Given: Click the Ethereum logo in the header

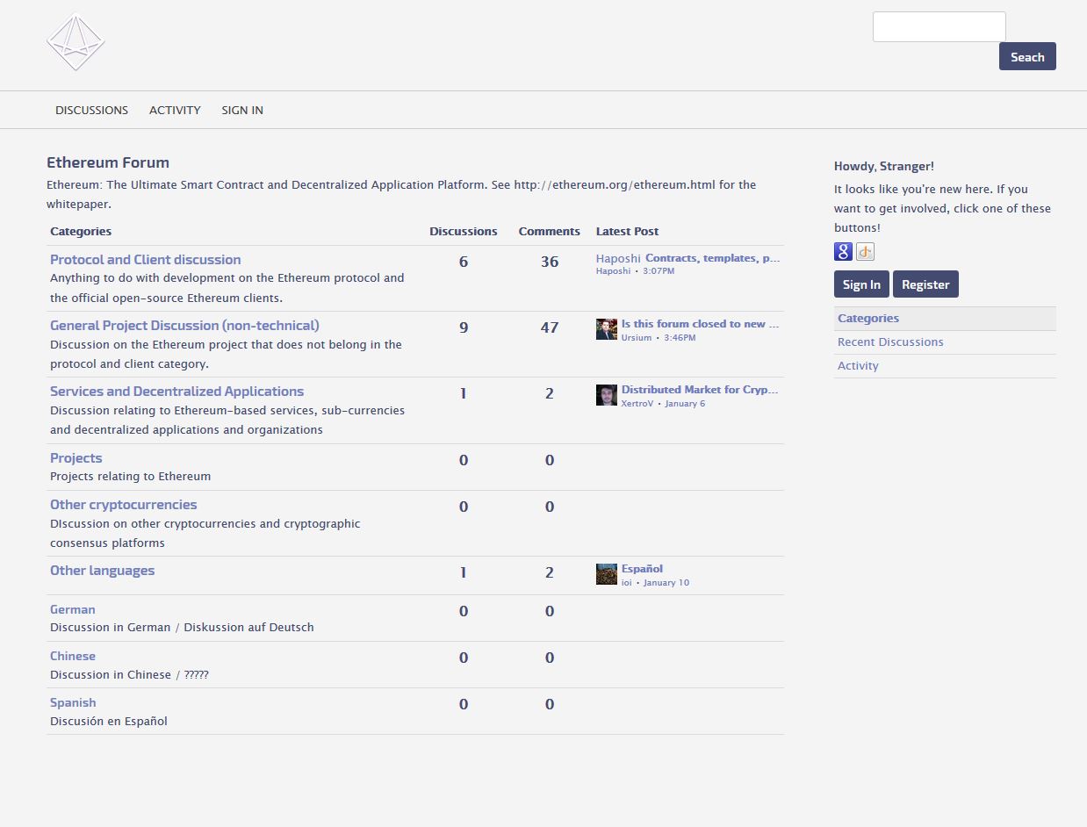Looking at the screenshot, I should click(x=76, y=43).
